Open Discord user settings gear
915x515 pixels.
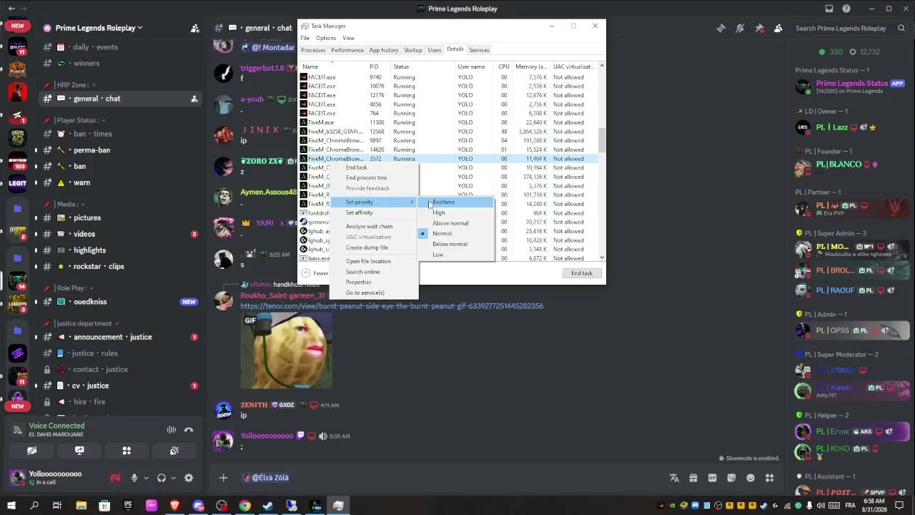[189, 478]
